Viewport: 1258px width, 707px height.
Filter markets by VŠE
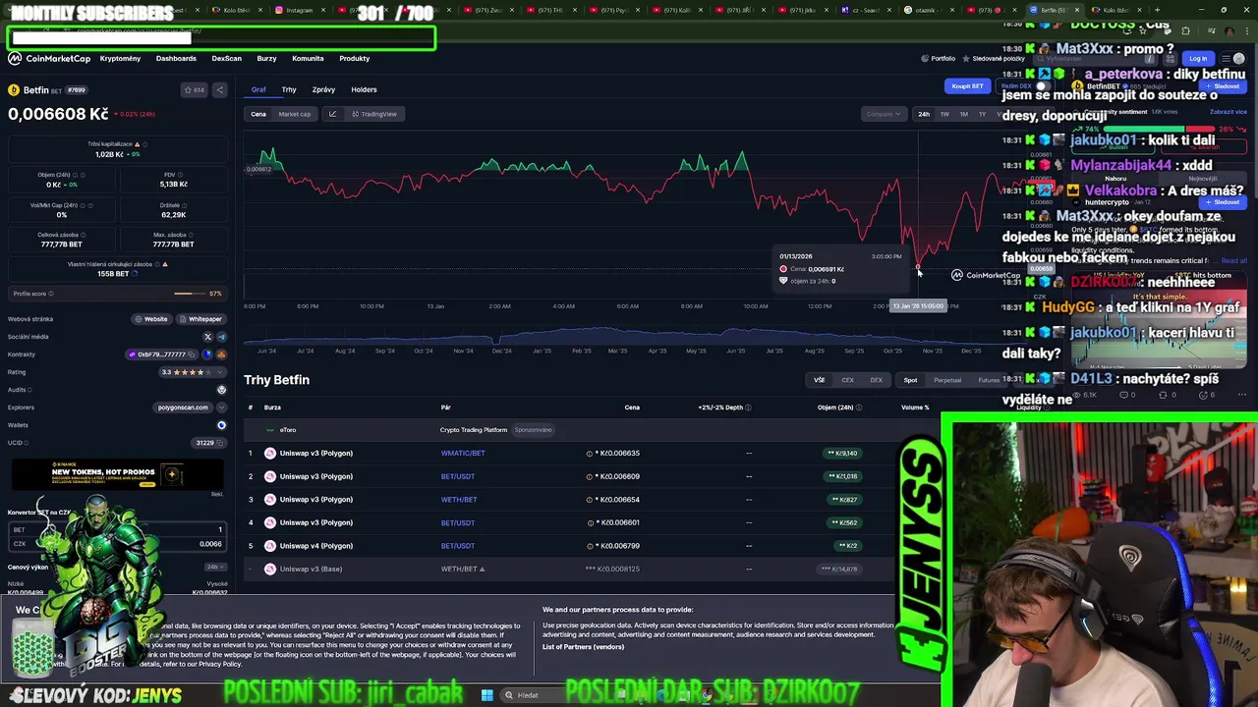tap(819, 380)
